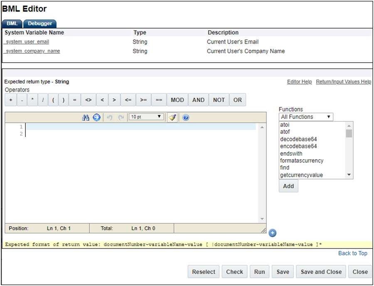Undo the last editor change
The height and width of the screenshot is (286, 374).
[x=109, y=117]
